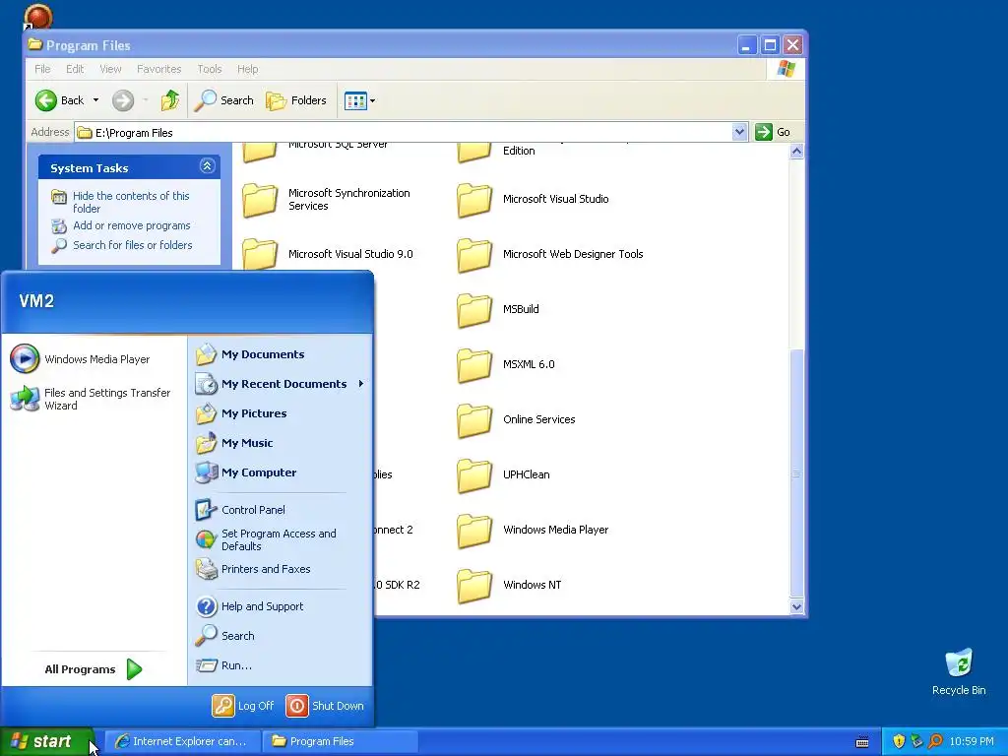Select the MSBuild folder

[497, 309]
